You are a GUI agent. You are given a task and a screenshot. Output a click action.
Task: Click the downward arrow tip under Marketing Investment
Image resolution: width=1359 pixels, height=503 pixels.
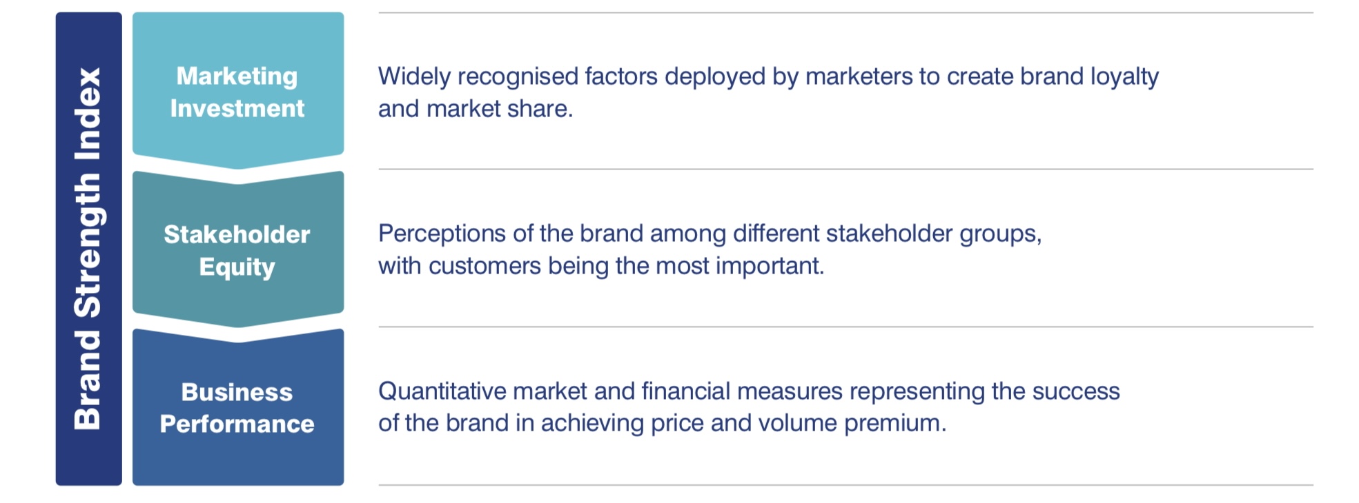[238, 163]
